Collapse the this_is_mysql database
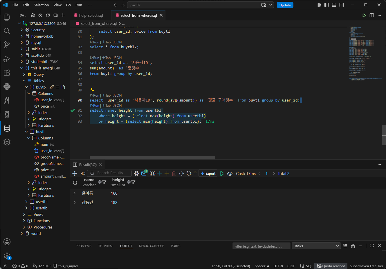 (x=22, y=68)
